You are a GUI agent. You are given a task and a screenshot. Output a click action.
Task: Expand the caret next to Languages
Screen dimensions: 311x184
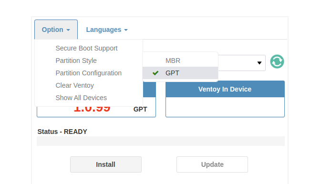pyautogui.click(x=126, y=30)
